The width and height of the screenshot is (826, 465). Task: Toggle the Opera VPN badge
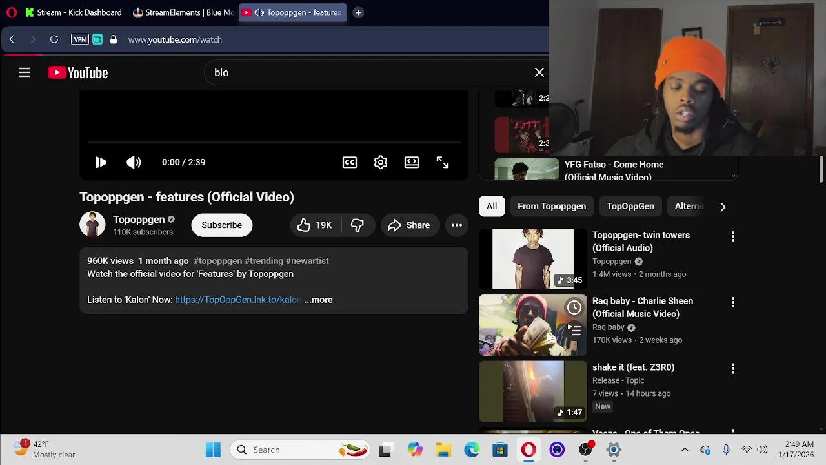[x=79, y=39]
